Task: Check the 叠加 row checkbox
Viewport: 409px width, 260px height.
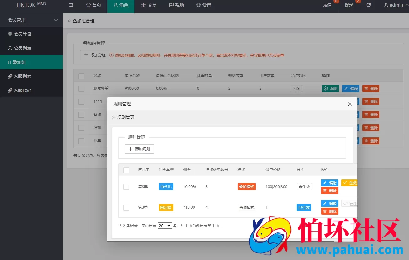Action: (81, 115)
